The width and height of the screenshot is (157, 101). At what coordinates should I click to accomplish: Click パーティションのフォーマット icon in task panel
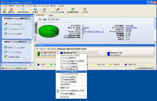click(x=6, y=29)
